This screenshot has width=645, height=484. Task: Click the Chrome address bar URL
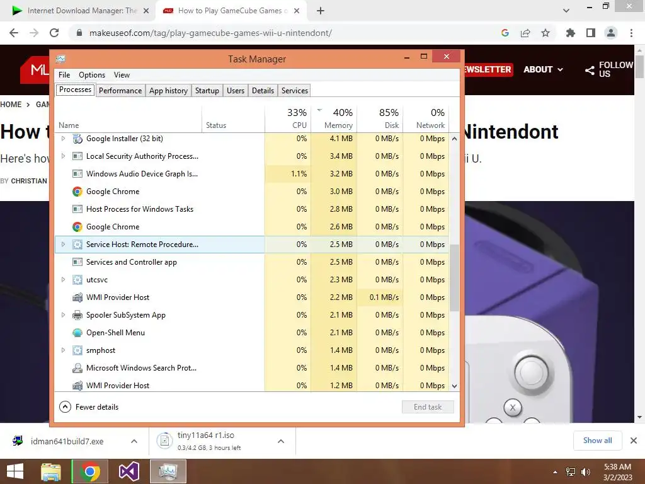(x=210, y=33)
